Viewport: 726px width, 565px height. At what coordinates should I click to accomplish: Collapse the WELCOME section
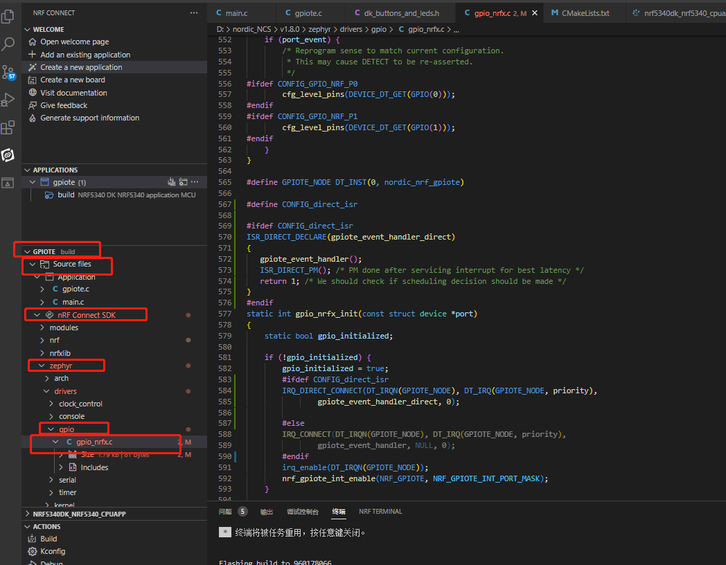tap(27, 29)
